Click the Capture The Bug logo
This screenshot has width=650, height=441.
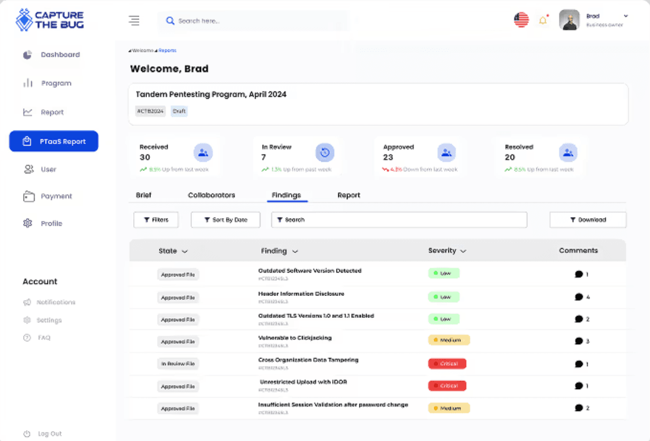click(x=50, y=20)
